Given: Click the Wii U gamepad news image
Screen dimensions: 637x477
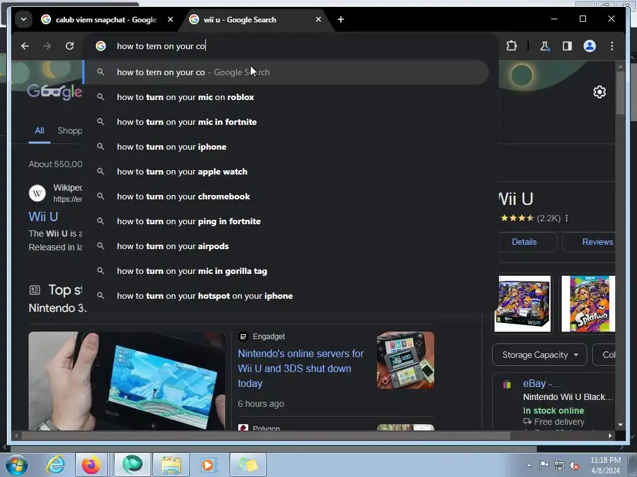Looking at the screenshot, I should click(127, 381).
